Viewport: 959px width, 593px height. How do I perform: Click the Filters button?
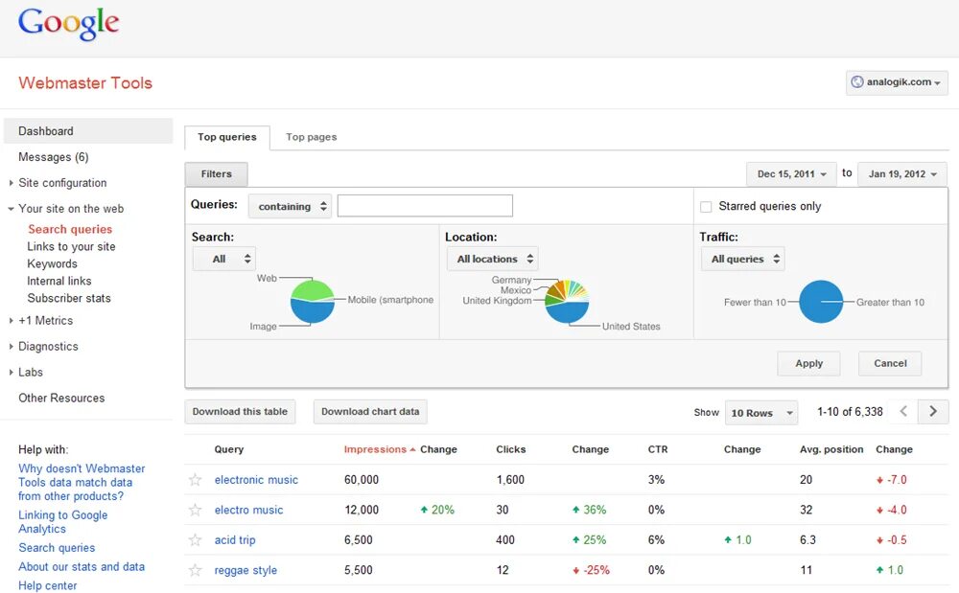tap(217, 174)
